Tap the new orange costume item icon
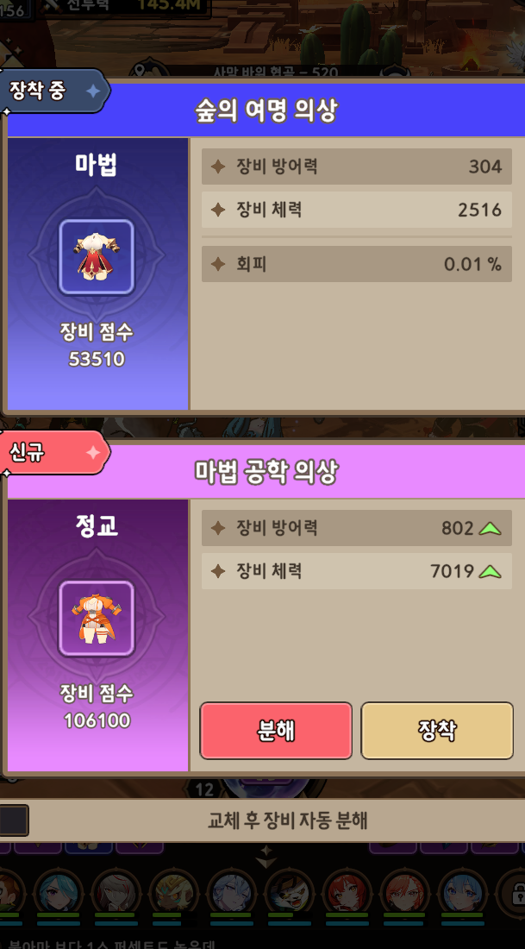Image resolution: width=525 pixels, height=949 pixels. [x=97, y=618]
